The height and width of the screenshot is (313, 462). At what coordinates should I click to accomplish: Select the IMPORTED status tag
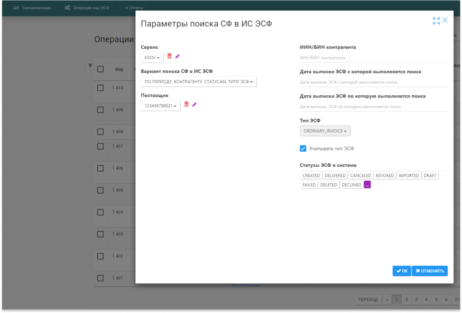[x=409, y=175]
